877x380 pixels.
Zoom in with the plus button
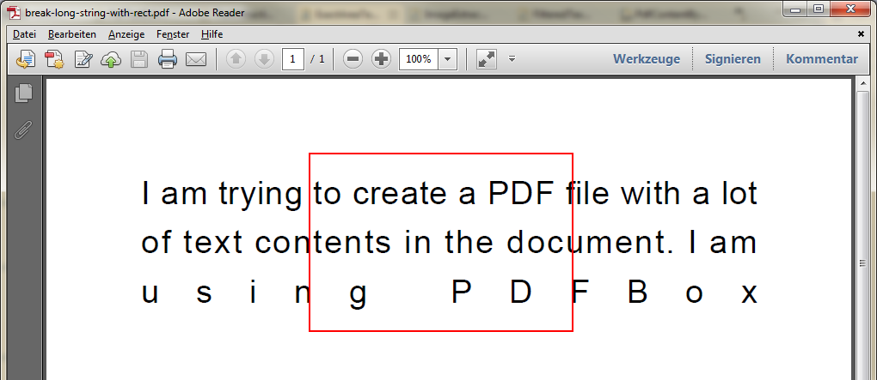tap(382, 59)
